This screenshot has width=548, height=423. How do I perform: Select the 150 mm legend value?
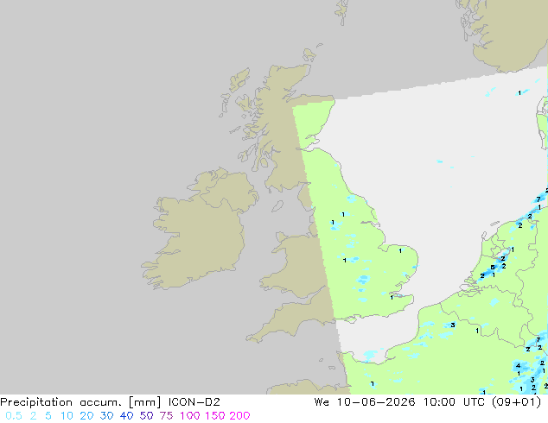point(214,416)
